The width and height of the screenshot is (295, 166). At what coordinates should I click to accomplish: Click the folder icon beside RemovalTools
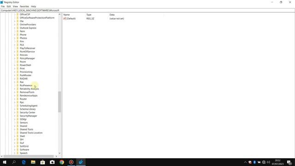pyautogui.click(x=18, y=92)
